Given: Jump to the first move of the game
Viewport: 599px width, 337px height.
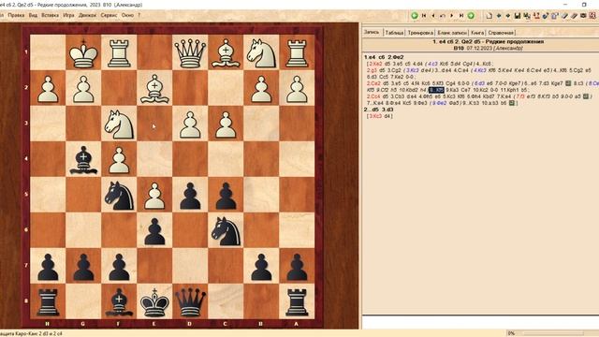Looking at the screenshot, I should [424, 16].
